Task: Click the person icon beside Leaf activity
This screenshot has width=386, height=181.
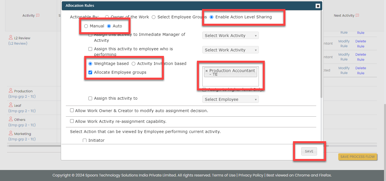Action: (x=11, y=105)
